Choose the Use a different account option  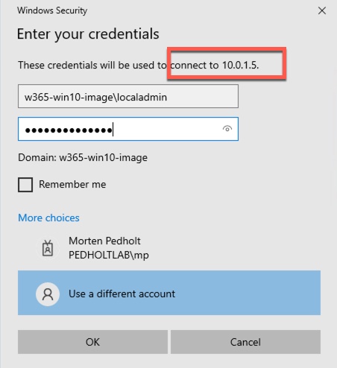coord(169,293)
